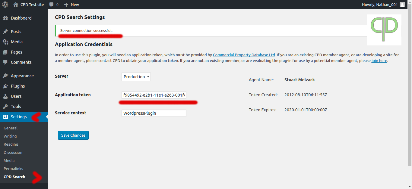This screenshot has width=412, height=189.
Task: Click the Appearance paintbrush icon
Action: (5, 76)
